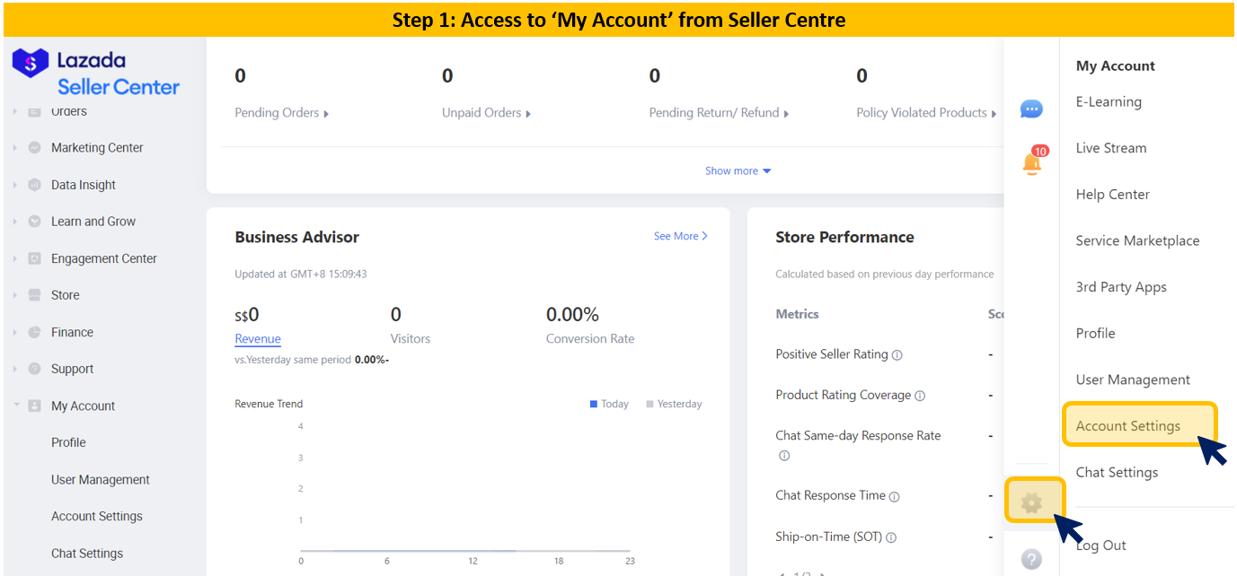Screen dimensions: 1237x576
Task: Open Account Settings in left sidebar
Action: pos(97,516)
